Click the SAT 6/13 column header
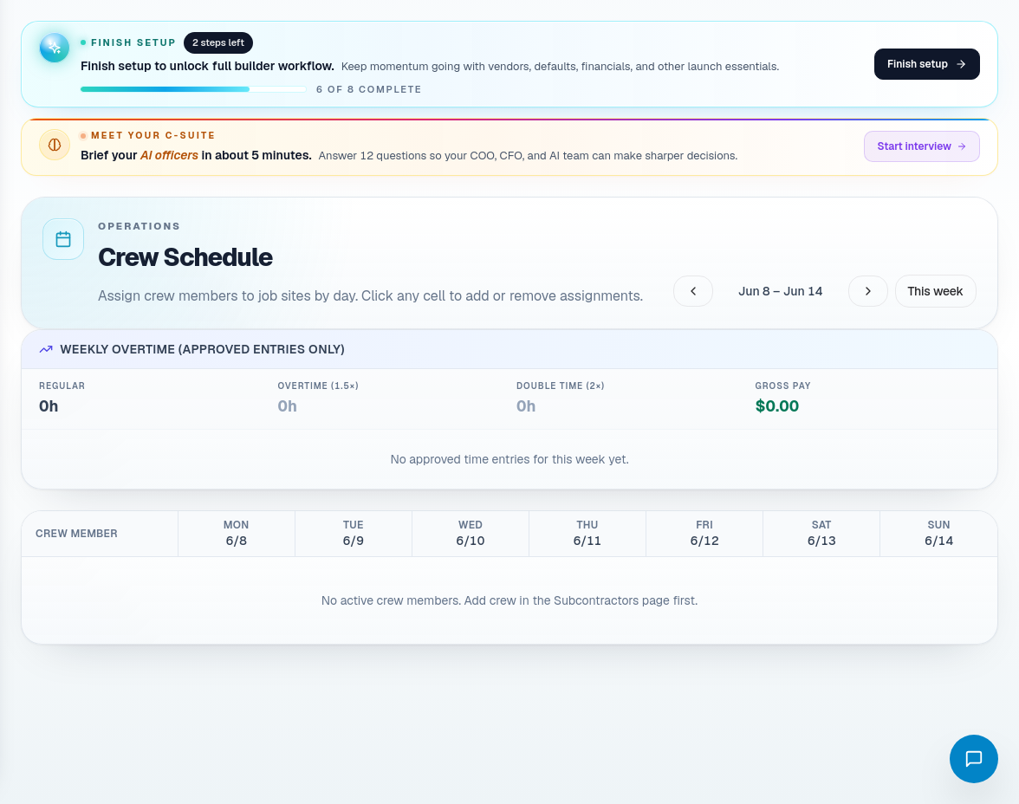 tap(821, 533)
